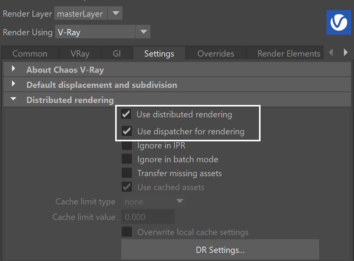Click the Cache limit value label

coord(84,217)
